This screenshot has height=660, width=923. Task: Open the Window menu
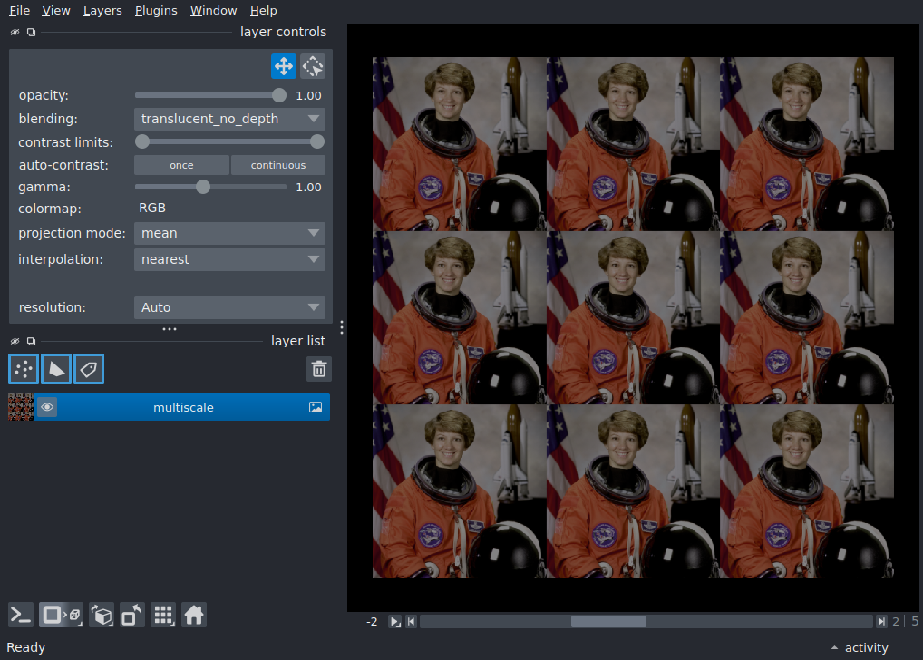213,11
